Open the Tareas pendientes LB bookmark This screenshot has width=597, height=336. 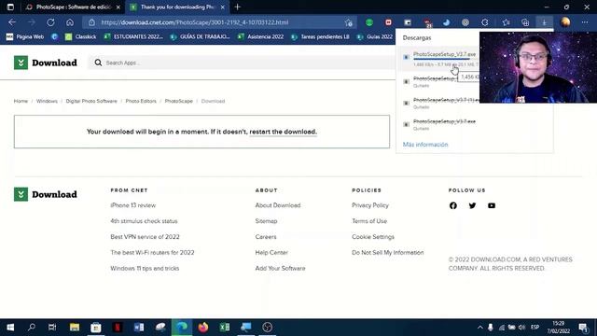(320, 36)
